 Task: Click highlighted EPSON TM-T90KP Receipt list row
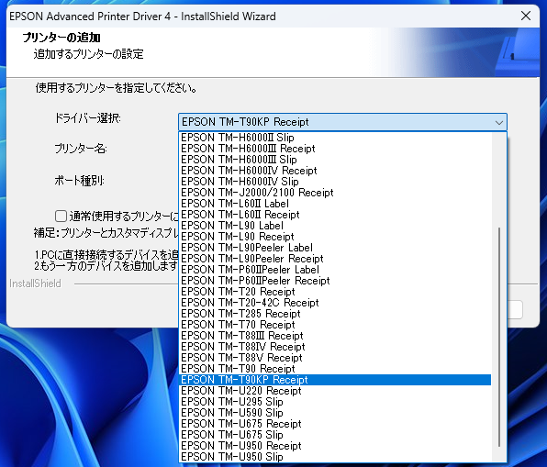[335, 380]
